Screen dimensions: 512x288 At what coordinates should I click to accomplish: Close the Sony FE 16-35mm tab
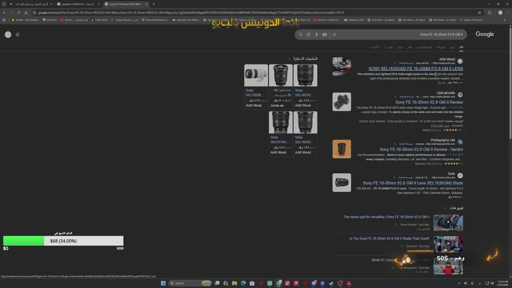click(146, 4)
